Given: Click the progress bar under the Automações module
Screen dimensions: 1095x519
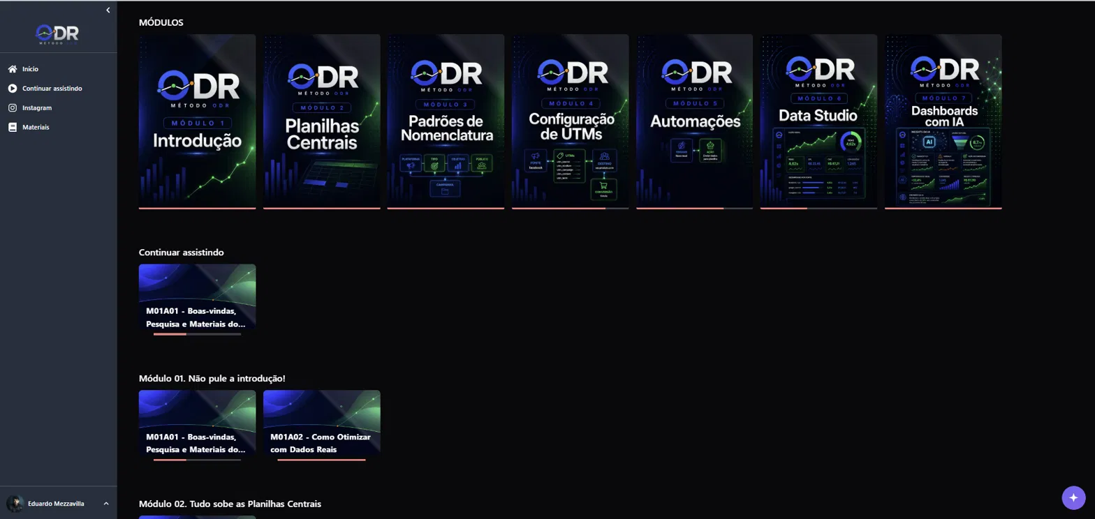Looking at the screenshot, I should [695, 208].
